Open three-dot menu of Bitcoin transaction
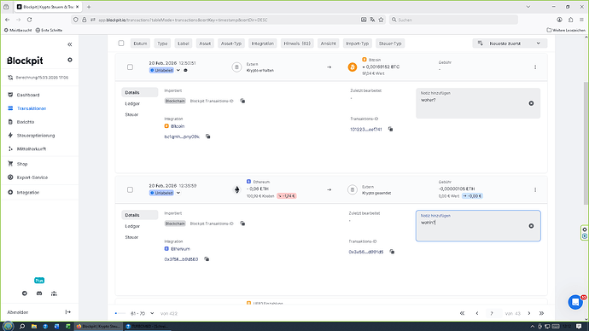The width and height of the screenshot is (589, 331). coord(535,67)
